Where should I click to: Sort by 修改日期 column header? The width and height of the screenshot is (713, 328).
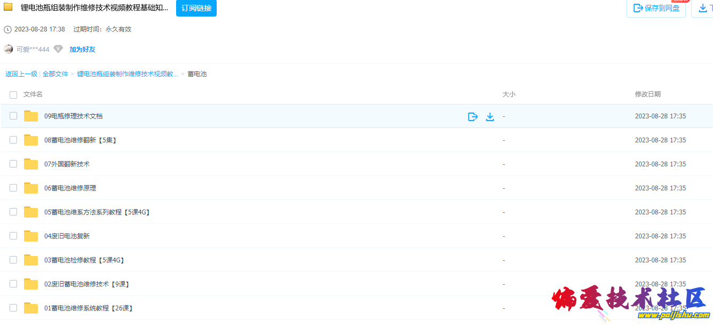pos(647,94)
